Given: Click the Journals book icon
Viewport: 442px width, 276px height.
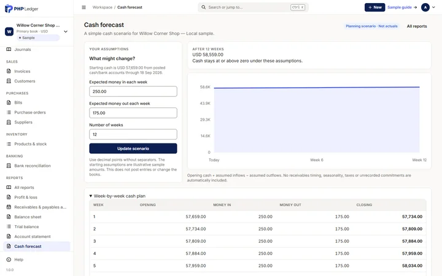Looking at the screenshot, I should [9, 49].
